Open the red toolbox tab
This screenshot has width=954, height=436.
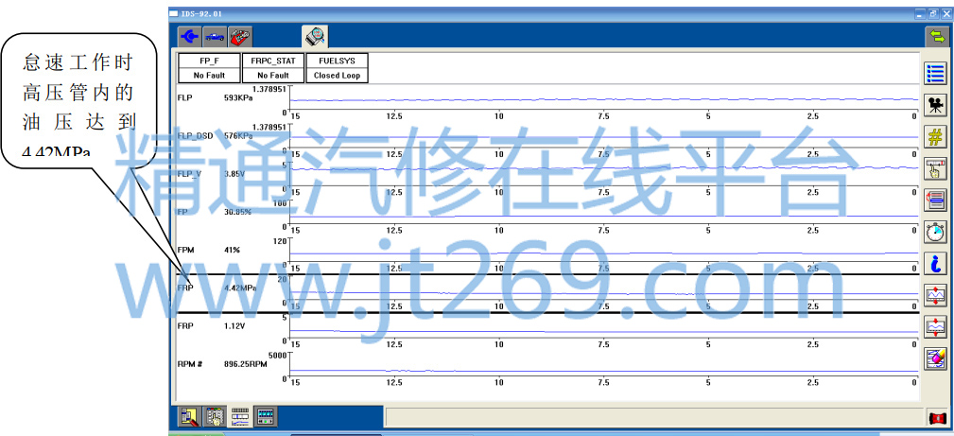tap(240, 37)
